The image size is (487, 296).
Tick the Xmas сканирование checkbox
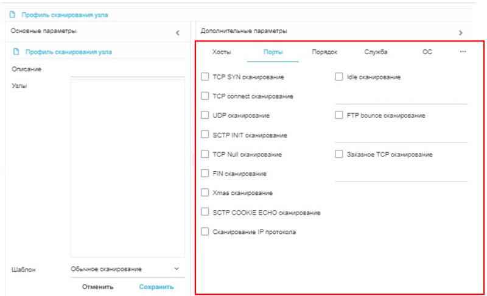[x=205, y=192]
